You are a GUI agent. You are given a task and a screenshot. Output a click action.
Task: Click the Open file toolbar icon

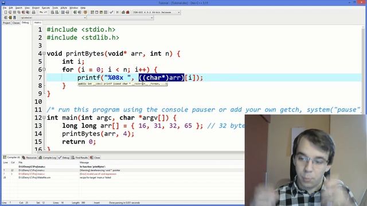pyautogui.click(x=10, y=12)
